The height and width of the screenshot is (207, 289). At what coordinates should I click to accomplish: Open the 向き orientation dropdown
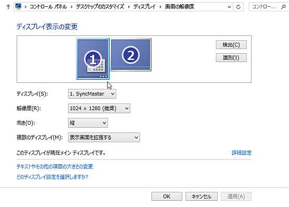(x=88, y=123)
